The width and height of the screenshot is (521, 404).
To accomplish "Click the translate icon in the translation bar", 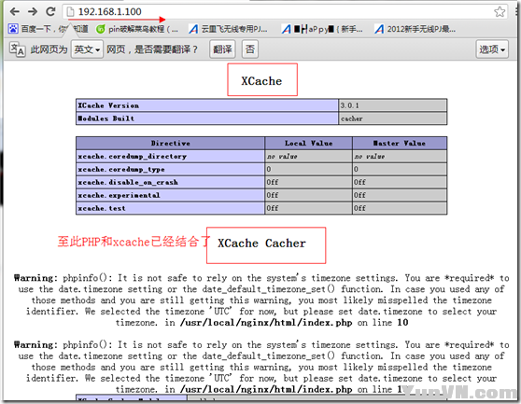I will pos(17,49).
